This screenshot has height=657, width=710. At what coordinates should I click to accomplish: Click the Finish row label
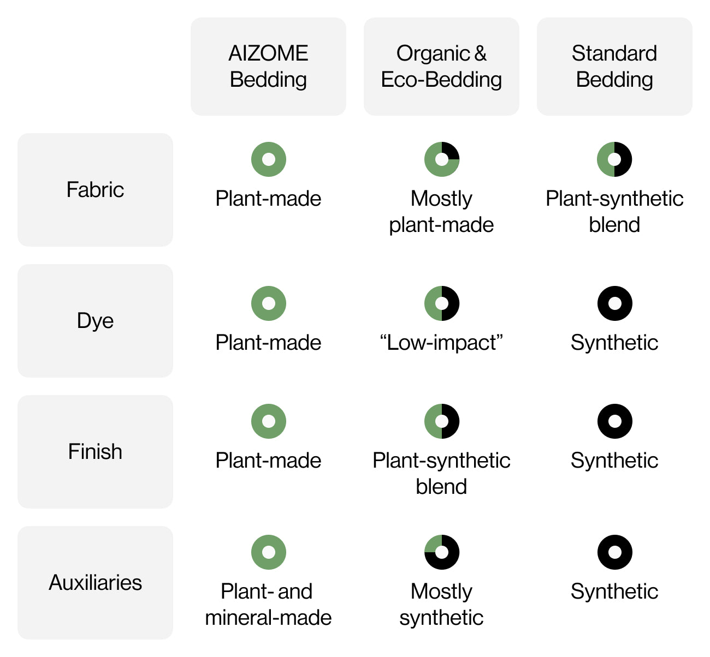click(x=95, y=452)
